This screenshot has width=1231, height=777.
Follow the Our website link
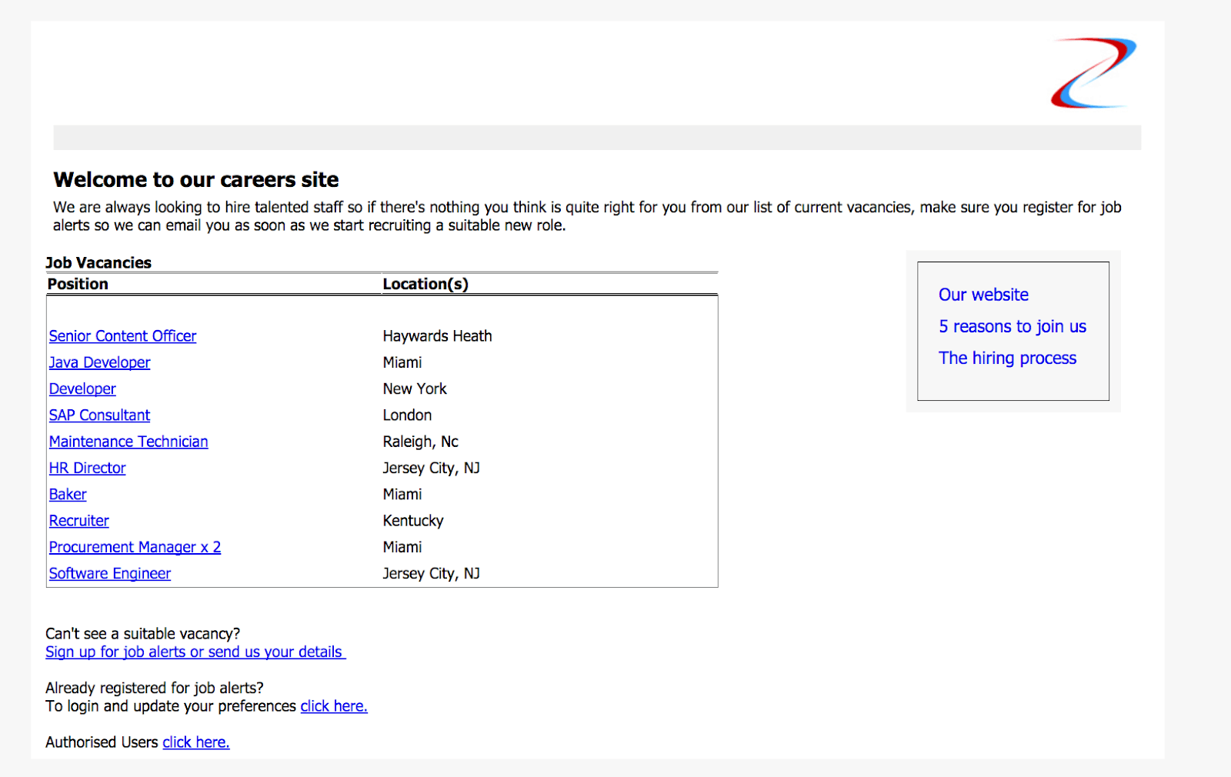[x=983, y=295]
